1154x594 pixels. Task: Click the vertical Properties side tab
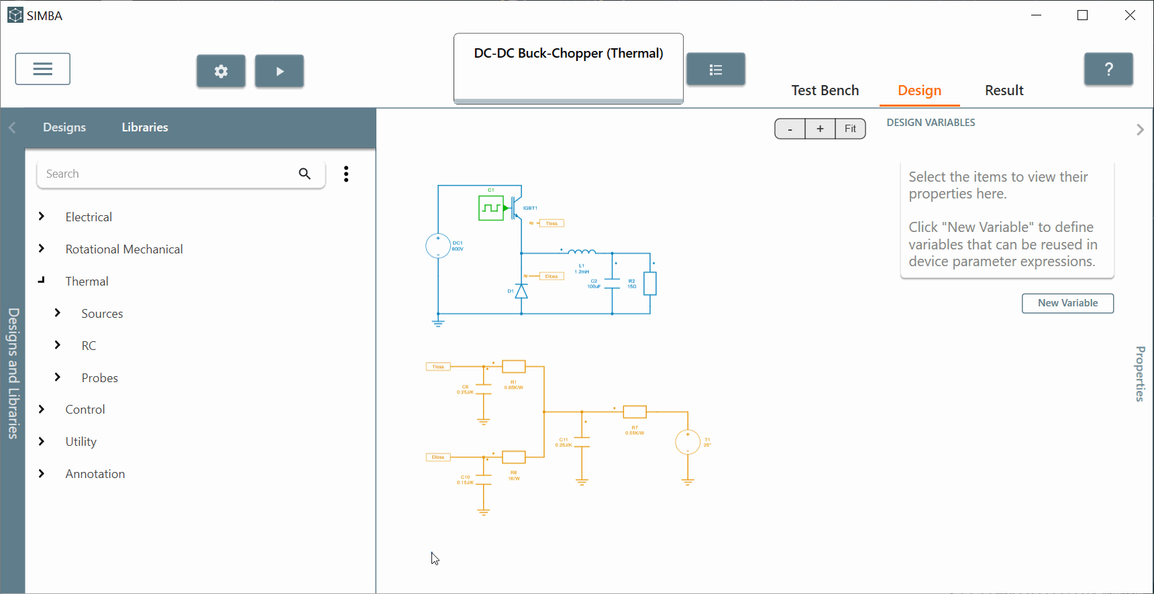[1140, 373]
